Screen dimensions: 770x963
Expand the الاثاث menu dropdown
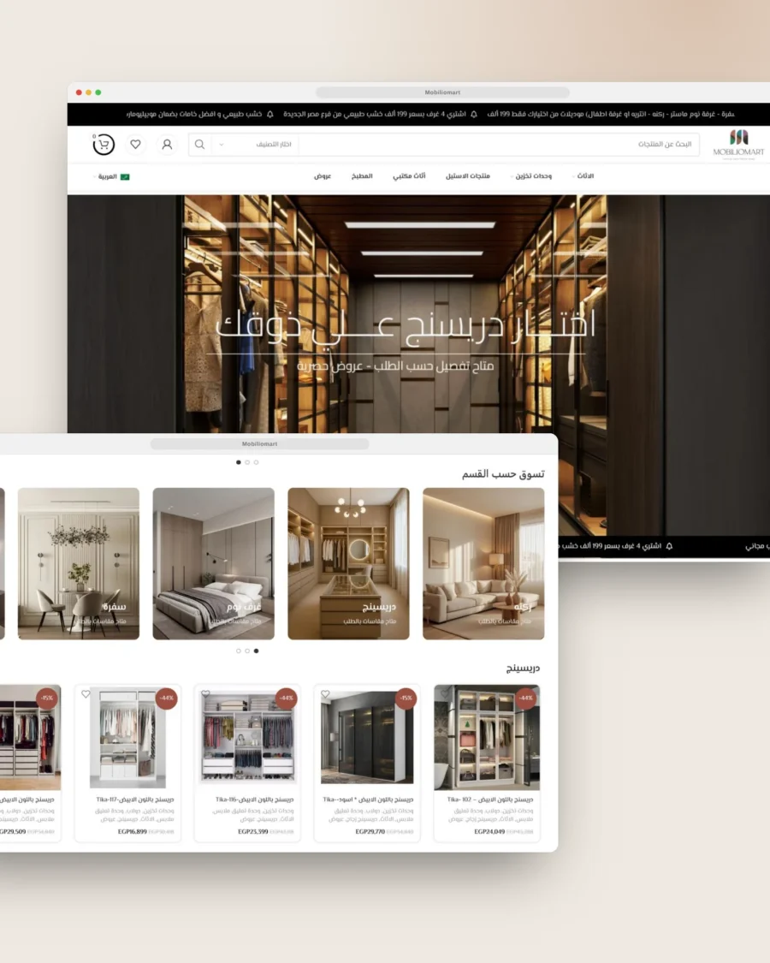583,176
